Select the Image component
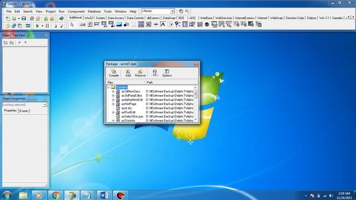 pos(119,24)
